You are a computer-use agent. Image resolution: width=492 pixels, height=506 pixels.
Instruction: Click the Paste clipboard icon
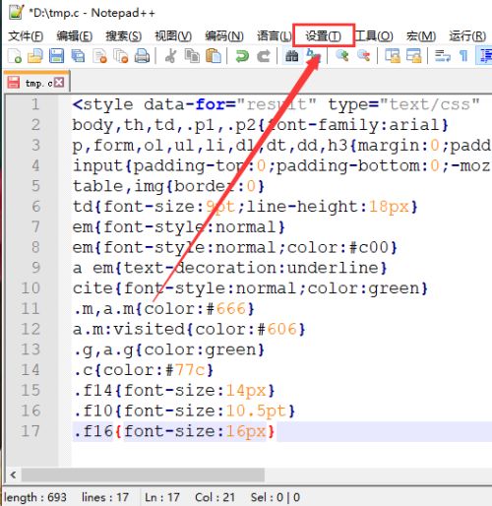point(214,56)
